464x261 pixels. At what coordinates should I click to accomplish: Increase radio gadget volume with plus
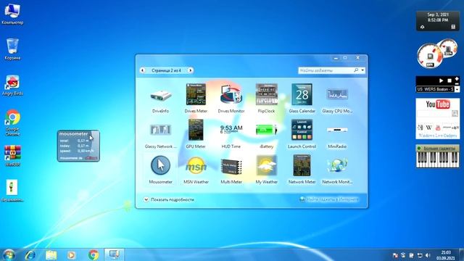457,79
